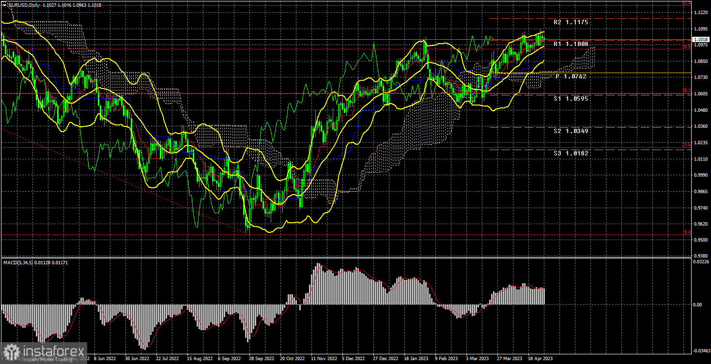
Task: Click the 0.0 Fibonacci level label
Action: tap(686, 232)
